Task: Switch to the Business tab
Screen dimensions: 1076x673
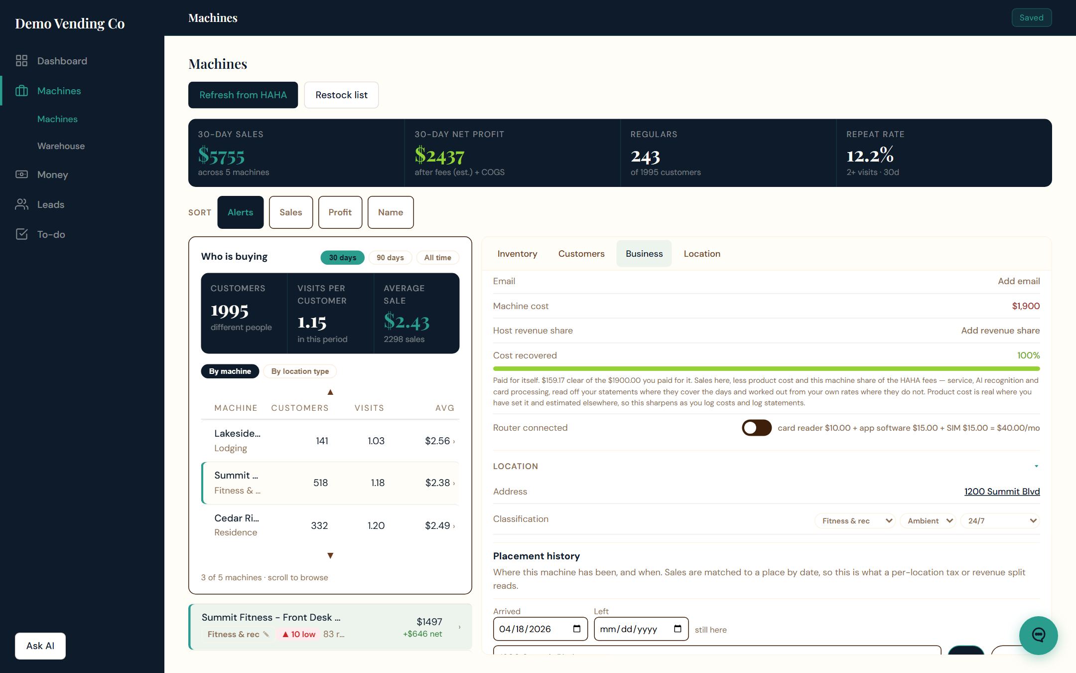Action: (x=644, y=254)
